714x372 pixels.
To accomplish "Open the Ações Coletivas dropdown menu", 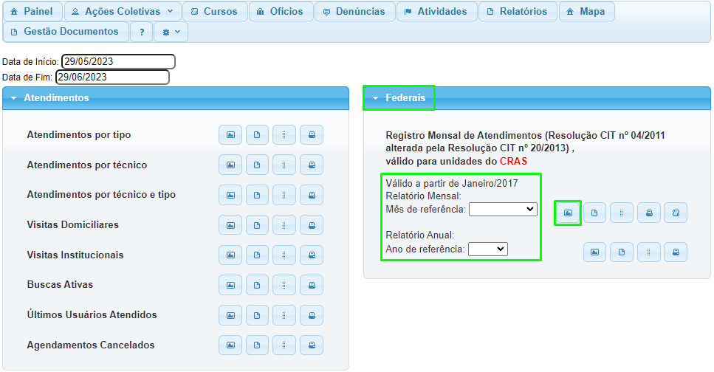I will pos(123,11).
